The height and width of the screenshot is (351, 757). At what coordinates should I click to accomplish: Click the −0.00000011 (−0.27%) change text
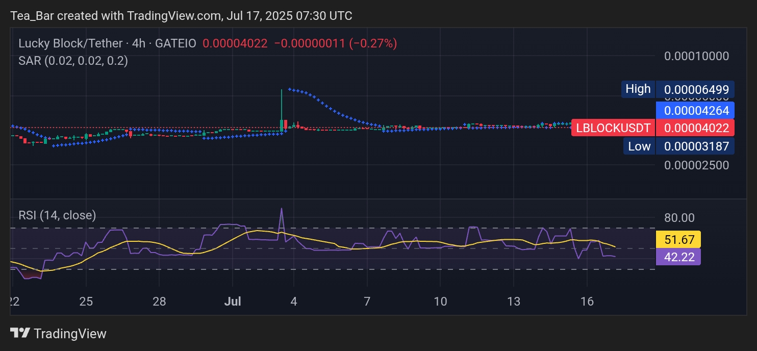(x=336, y=43)
